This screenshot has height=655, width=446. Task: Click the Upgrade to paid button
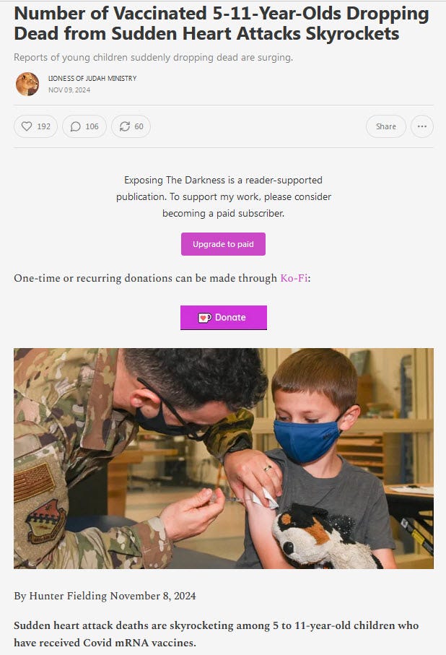click(x=223, y=244)
